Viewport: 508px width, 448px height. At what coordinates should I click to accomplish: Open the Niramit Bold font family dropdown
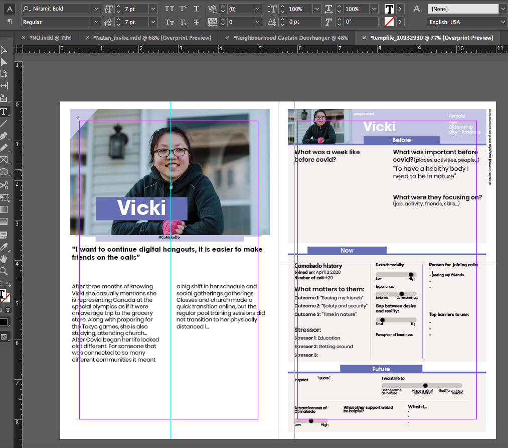[96, 9]
